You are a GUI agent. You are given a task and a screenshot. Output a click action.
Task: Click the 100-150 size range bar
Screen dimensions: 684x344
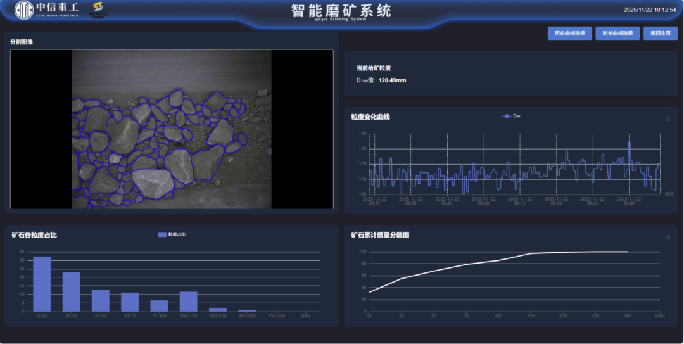(x=188, y=301)
